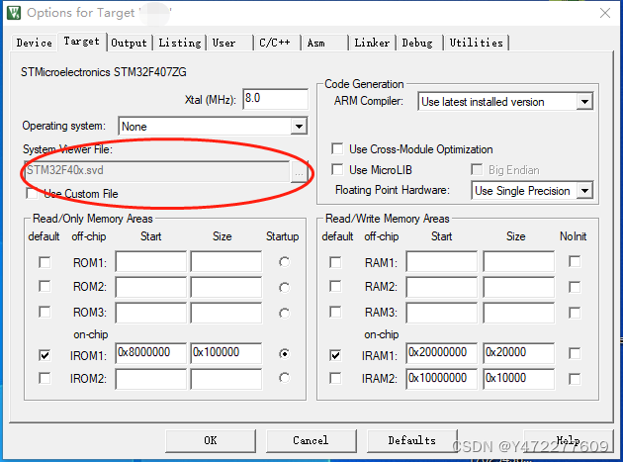Click the System Viewer File browse button
Viewport: 623px width, 462px height.
pyautogui.click(x=299, y=170)
